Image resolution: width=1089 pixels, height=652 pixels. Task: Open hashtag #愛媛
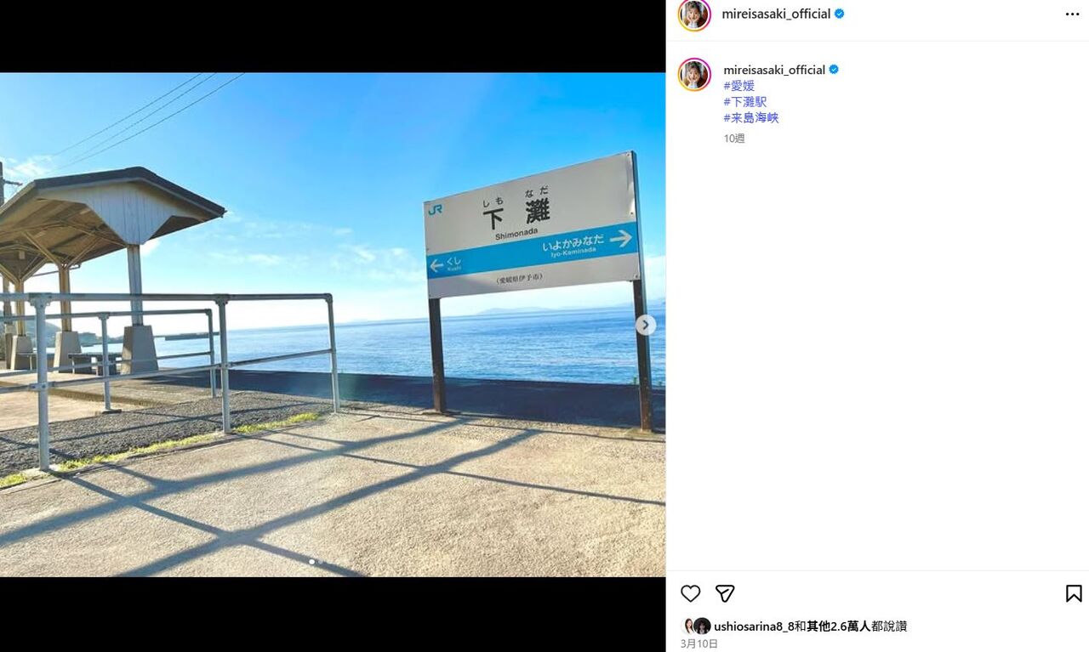point(739,86)
